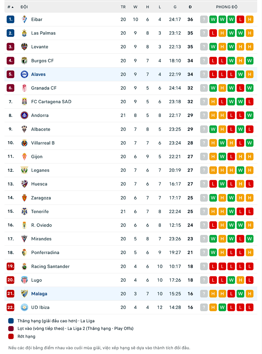Open the Las Palmas team logo
Viewport: 262px width, 354px height.
point(25,33)
